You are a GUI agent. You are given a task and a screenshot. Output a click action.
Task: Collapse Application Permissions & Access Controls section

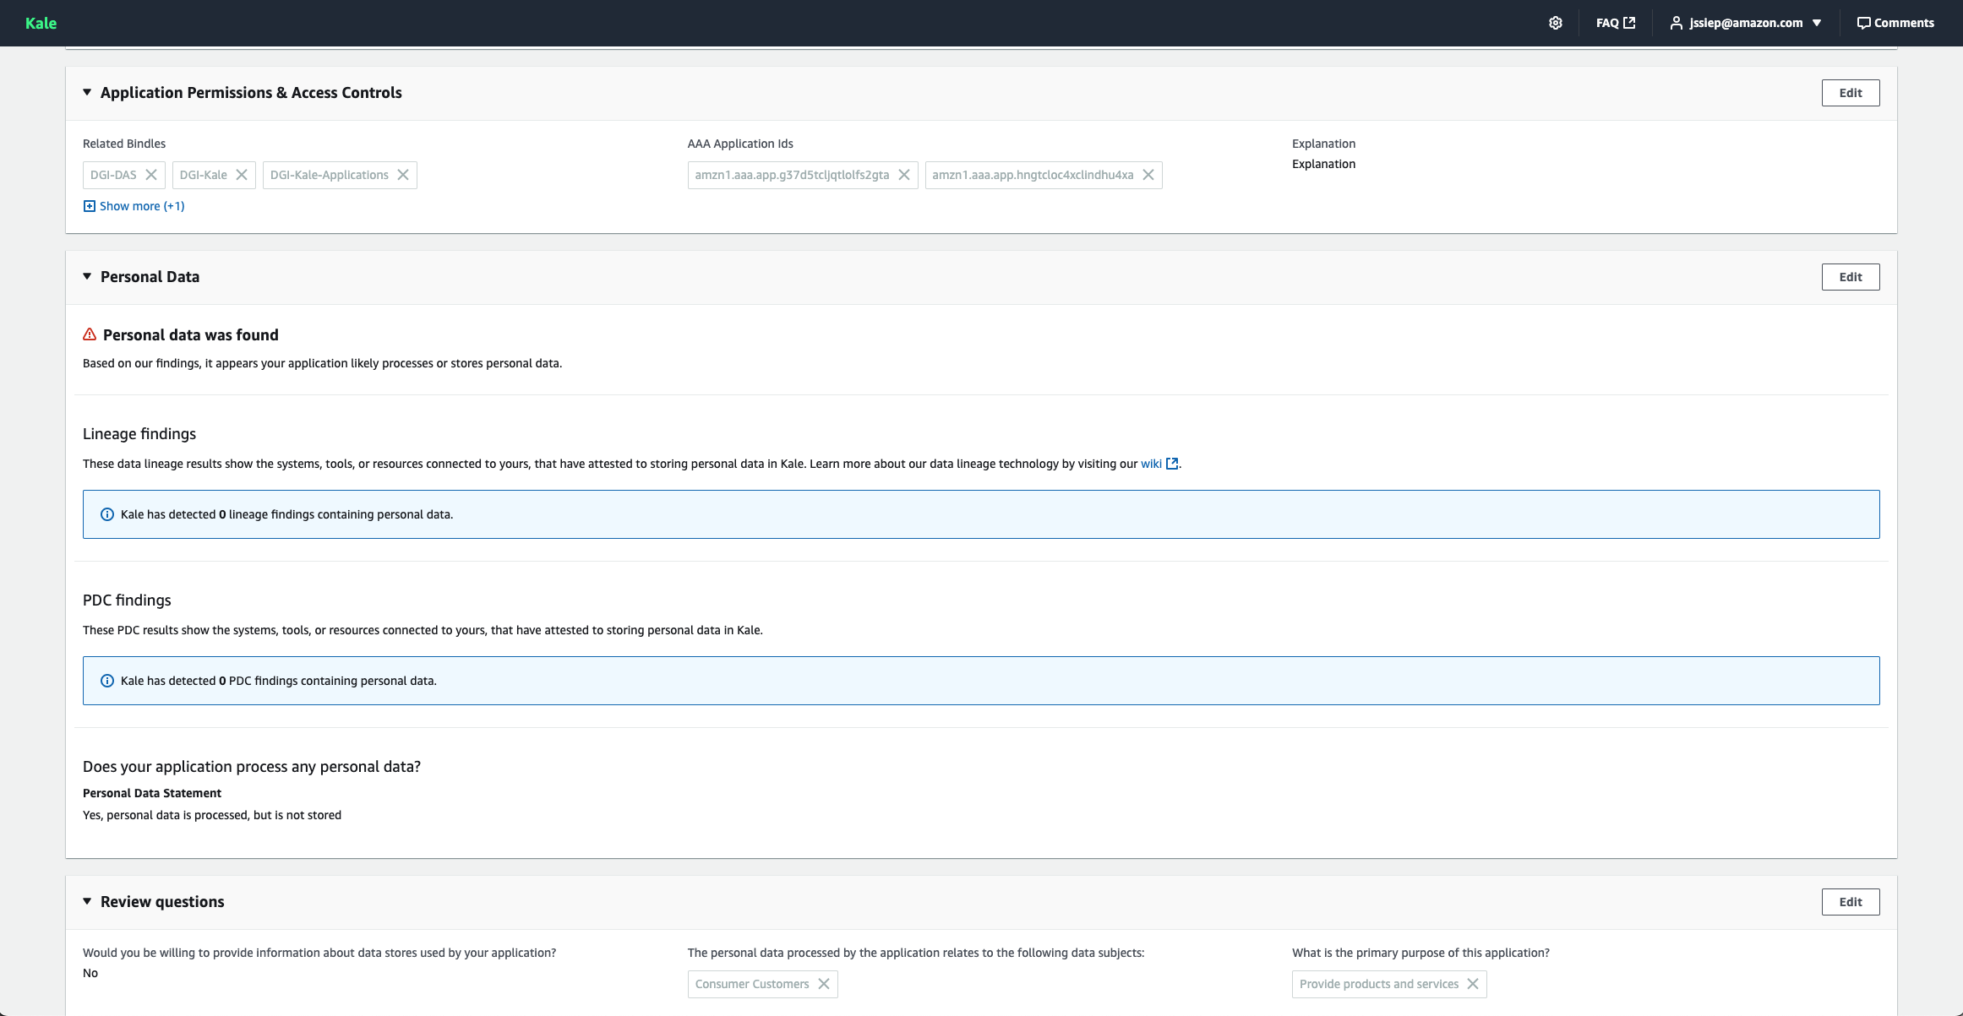[x=87, y=92]
